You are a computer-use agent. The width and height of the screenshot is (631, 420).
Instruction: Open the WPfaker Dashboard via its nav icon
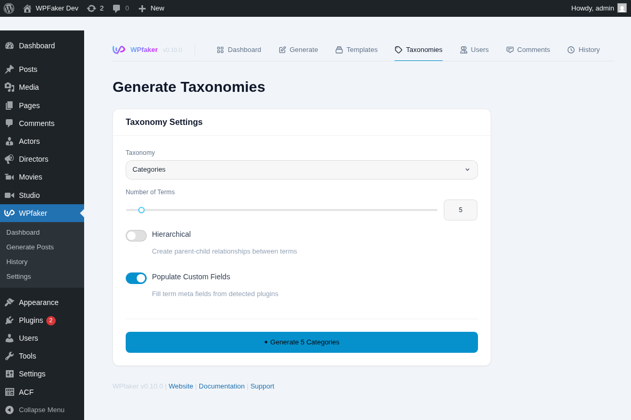220,49
